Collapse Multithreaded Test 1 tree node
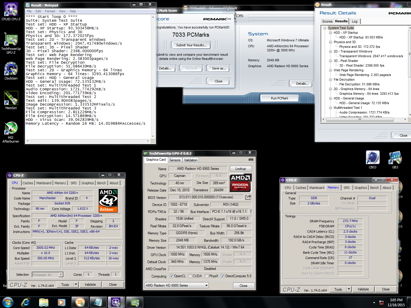Image resolution: width=411 pixels, height=308 pixels. [x=330, y=108]
